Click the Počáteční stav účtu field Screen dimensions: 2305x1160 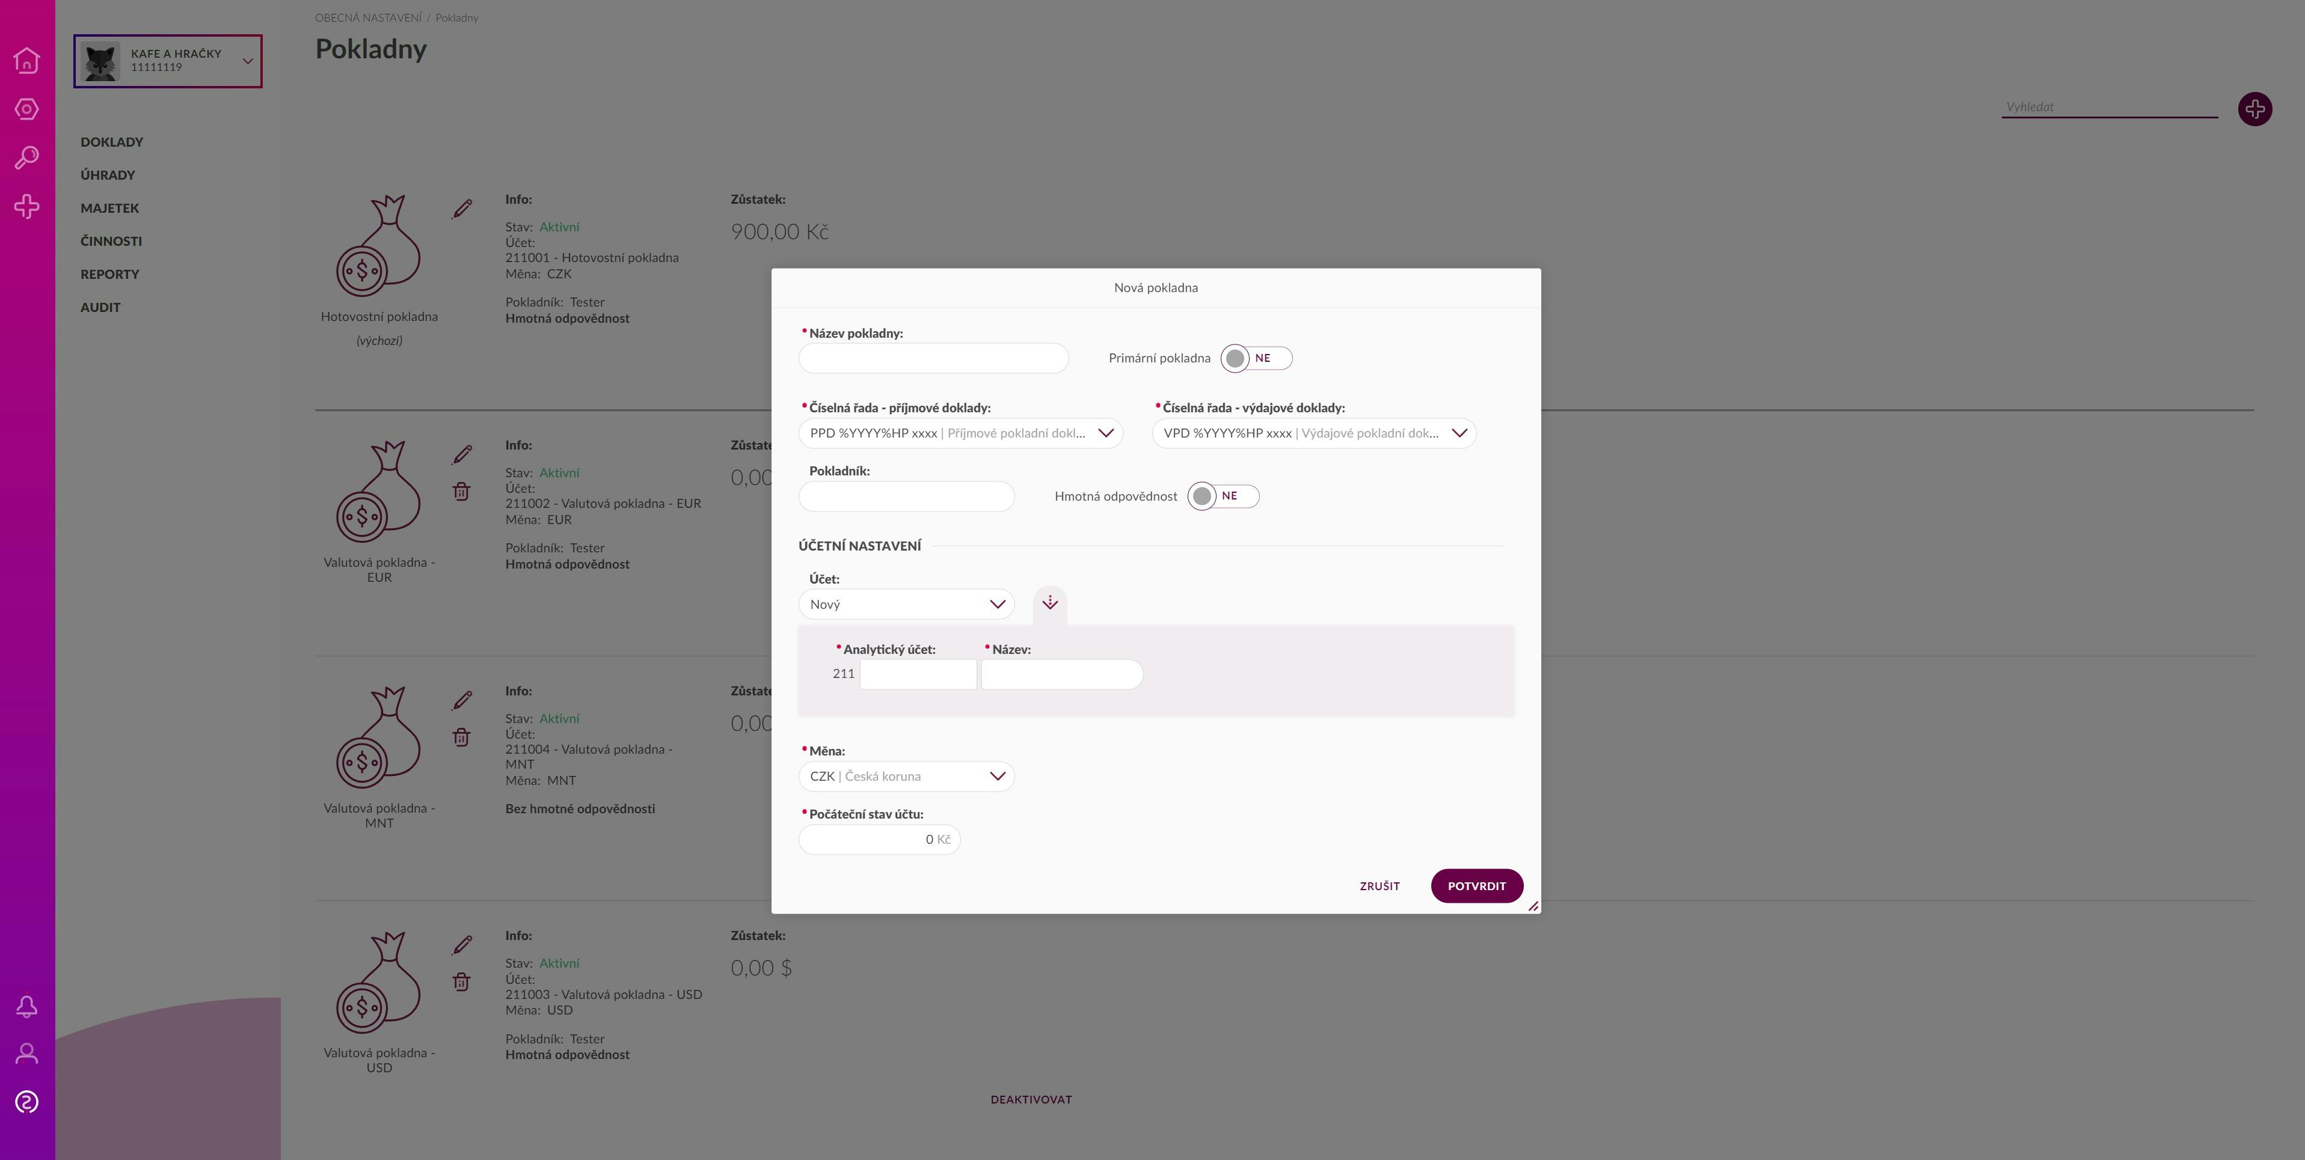click(880, 840)
